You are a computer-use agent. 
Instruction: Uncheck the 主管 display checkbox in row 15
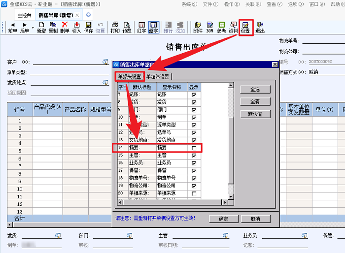[194, 155]
